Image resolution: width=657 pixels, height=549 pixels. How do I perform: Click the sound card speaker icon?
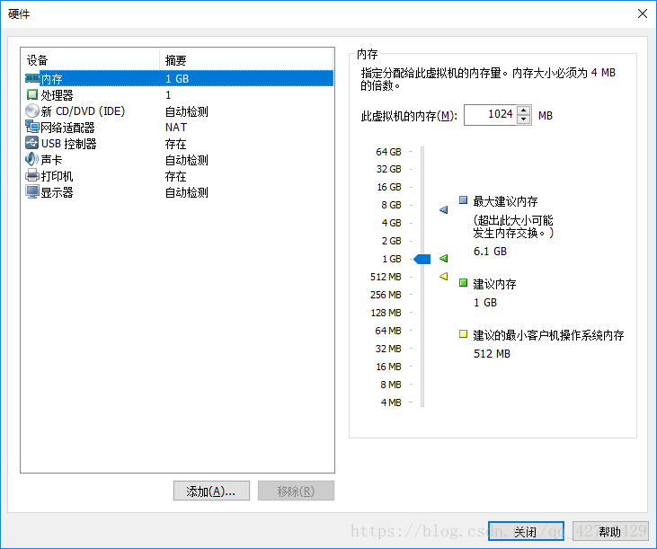[32, 160]
